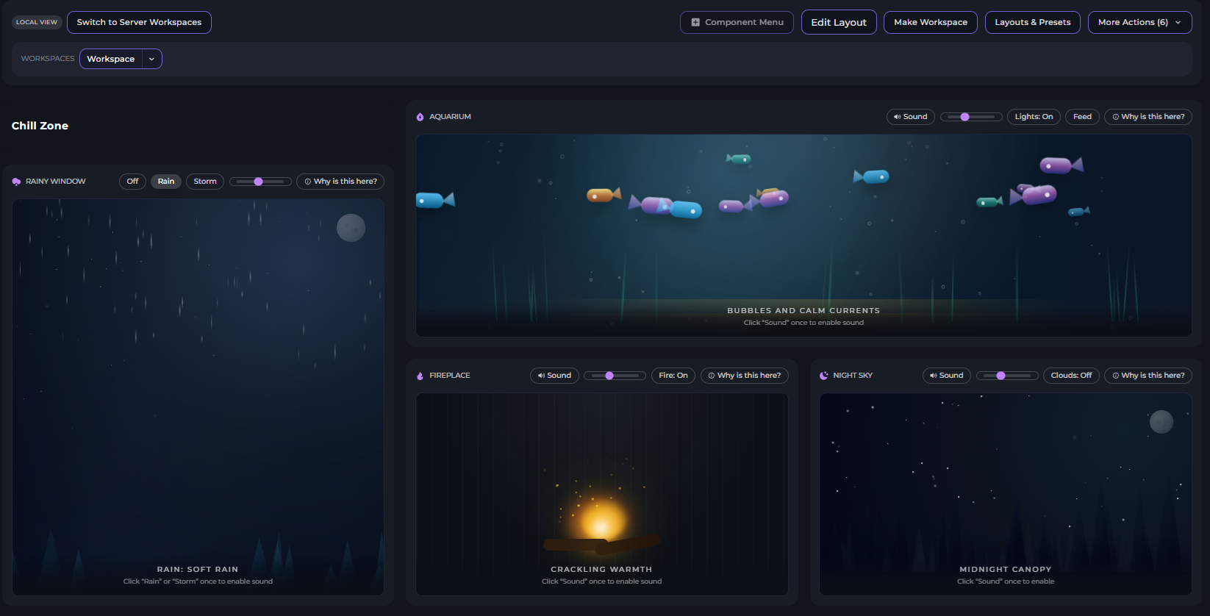
Task: Enable Aquarium sound via speaker button
Action: (910, 117)
